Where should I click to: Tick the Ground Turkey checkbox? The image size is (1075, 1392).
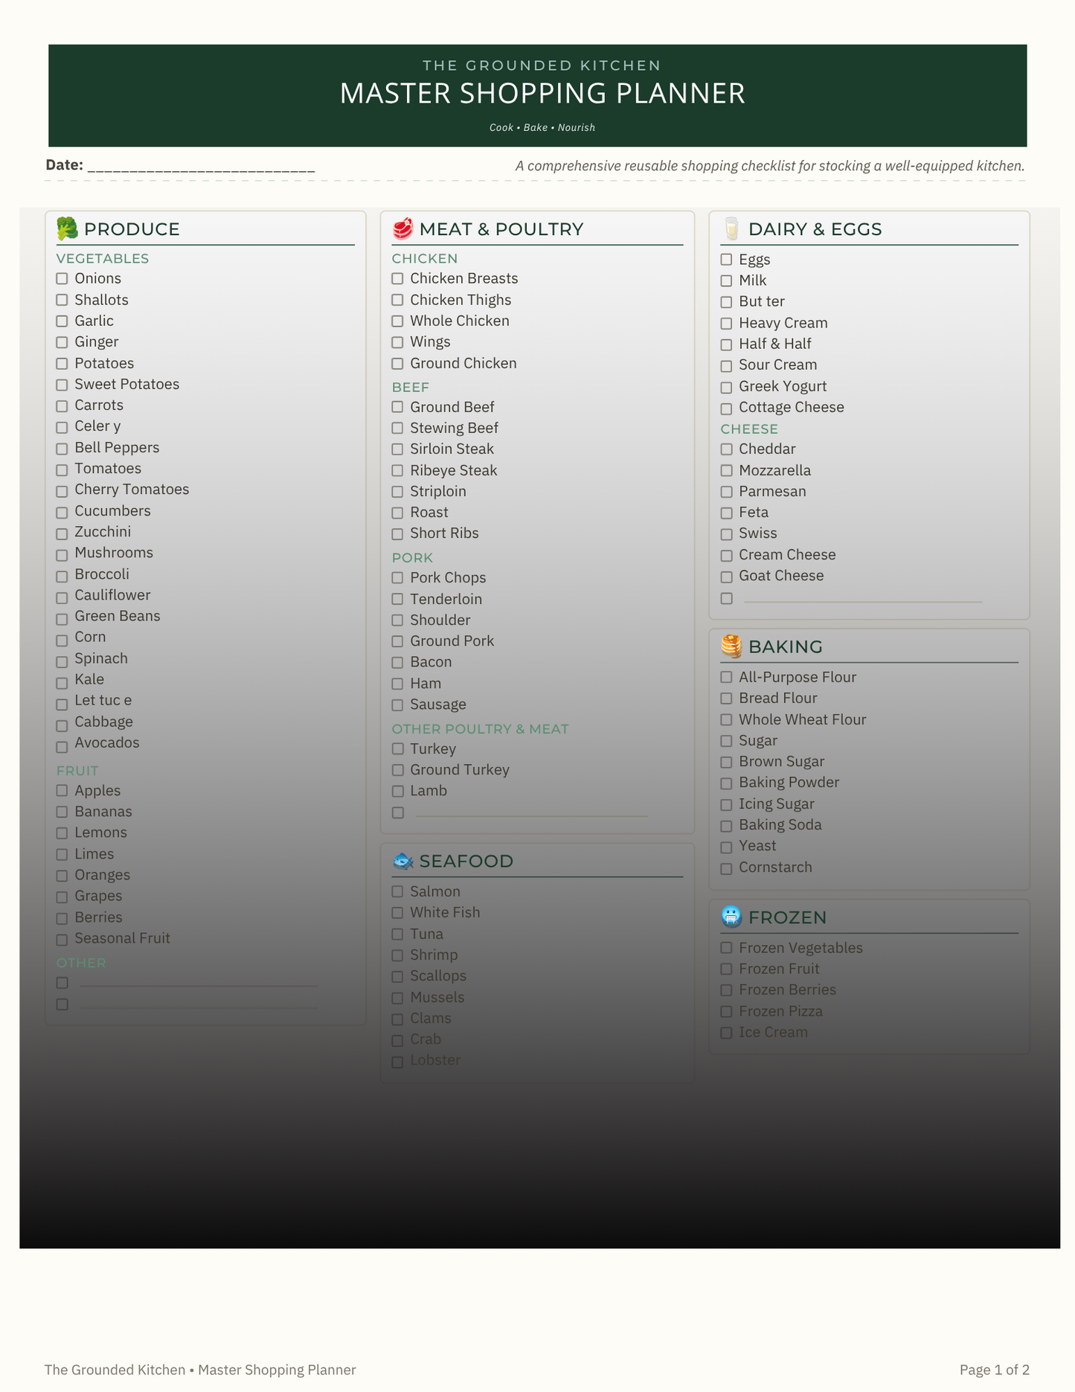click(x=398, y=770)
